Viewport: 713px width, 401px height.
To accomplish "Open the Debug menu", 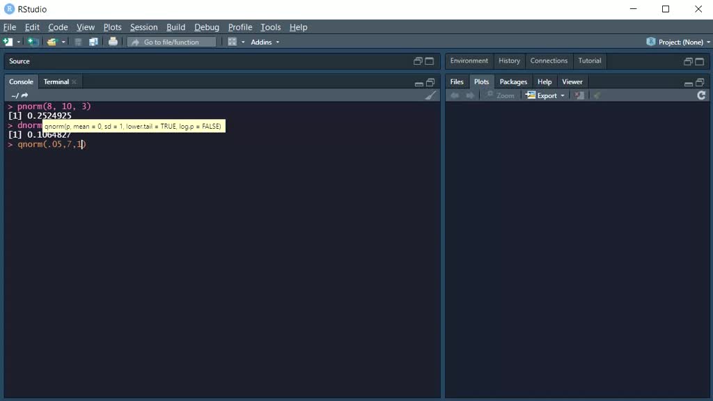I will coord(207,27).
